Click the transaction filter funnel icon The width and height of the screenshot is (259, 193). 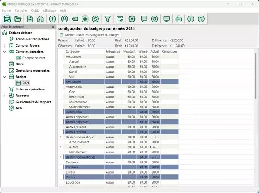108,19
